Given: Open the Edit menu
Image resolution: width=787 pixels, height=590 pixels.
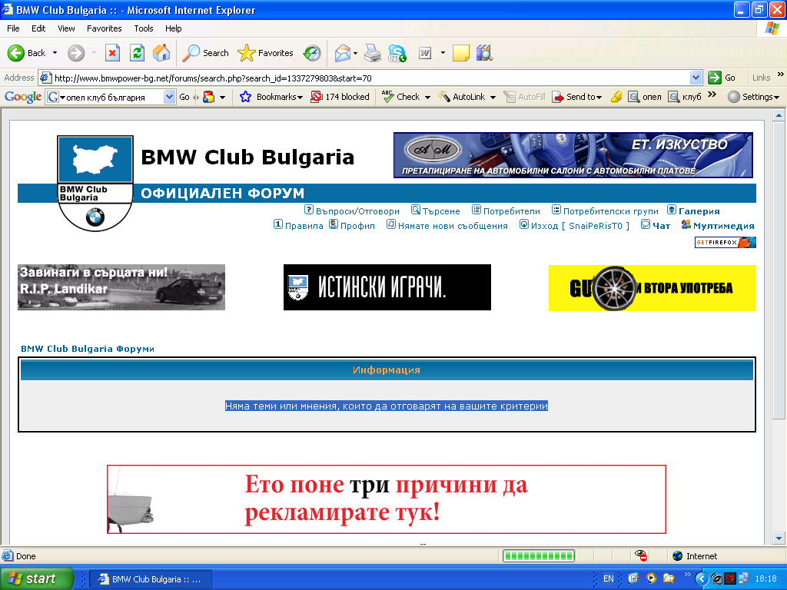Looking at the screenshot, I should (38, 28).
